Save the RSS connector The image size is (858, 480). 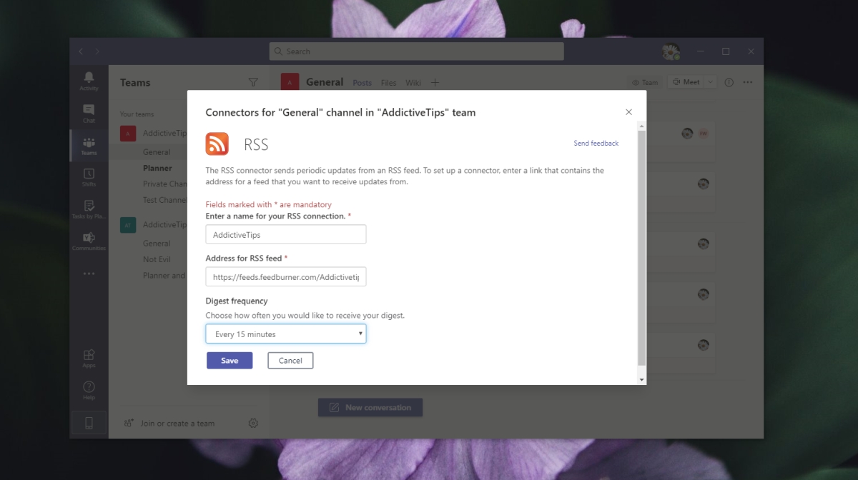[x=230, y=361]
